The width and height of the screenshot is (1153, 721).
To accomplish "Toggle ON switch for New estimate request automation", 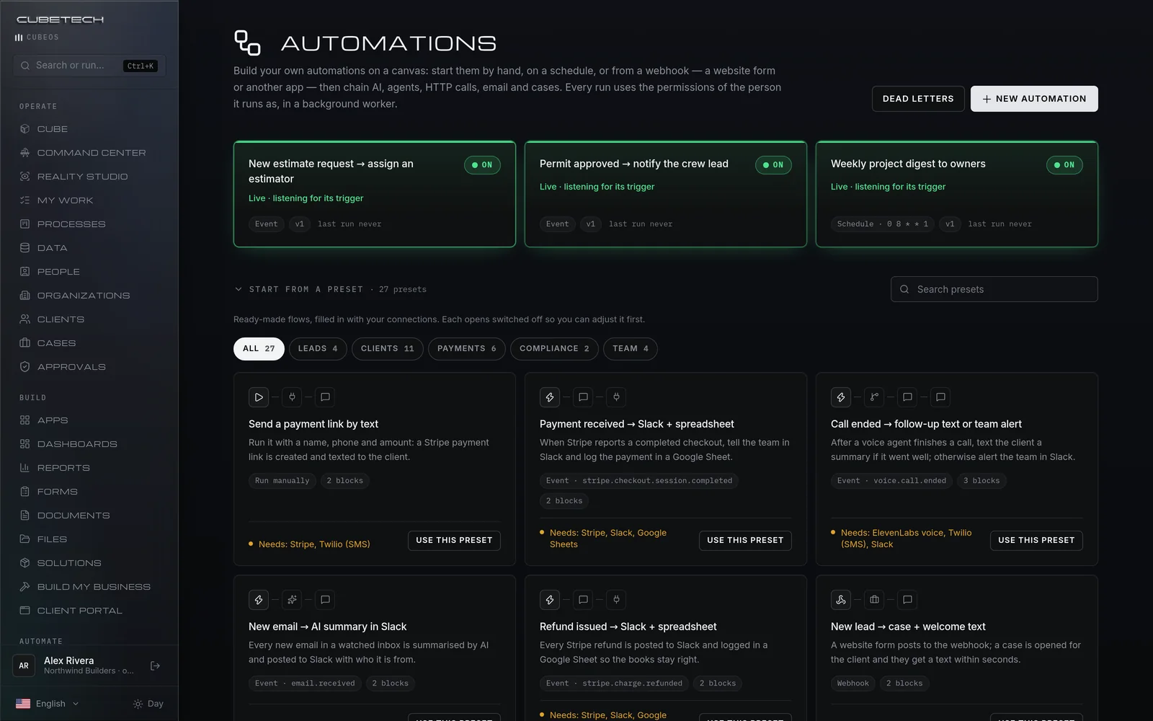I will [482, 165].
